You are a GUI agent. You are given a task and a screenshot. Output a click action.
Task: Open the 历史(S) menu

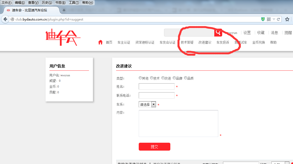[47, 3]
